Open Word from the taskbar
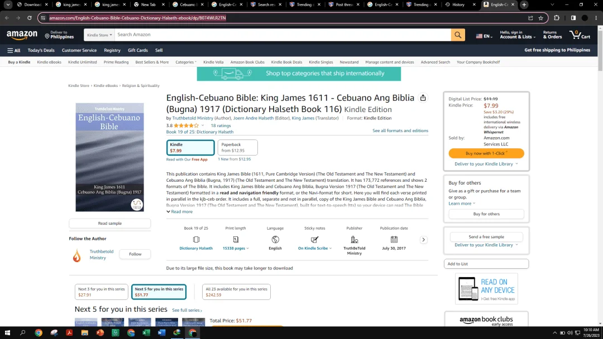603x339 pixels. tap(161, 333)
